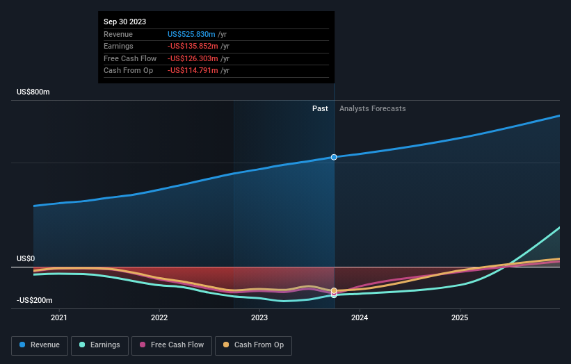The width and height of the screenshot is (571, 364).
Task: Click the earnings value -US$135.852m
Action: 193,46
